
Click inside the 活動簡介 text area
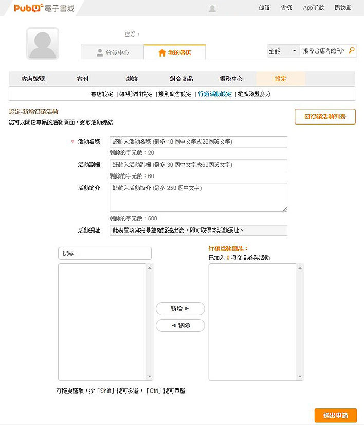click(x=198, y=198)
